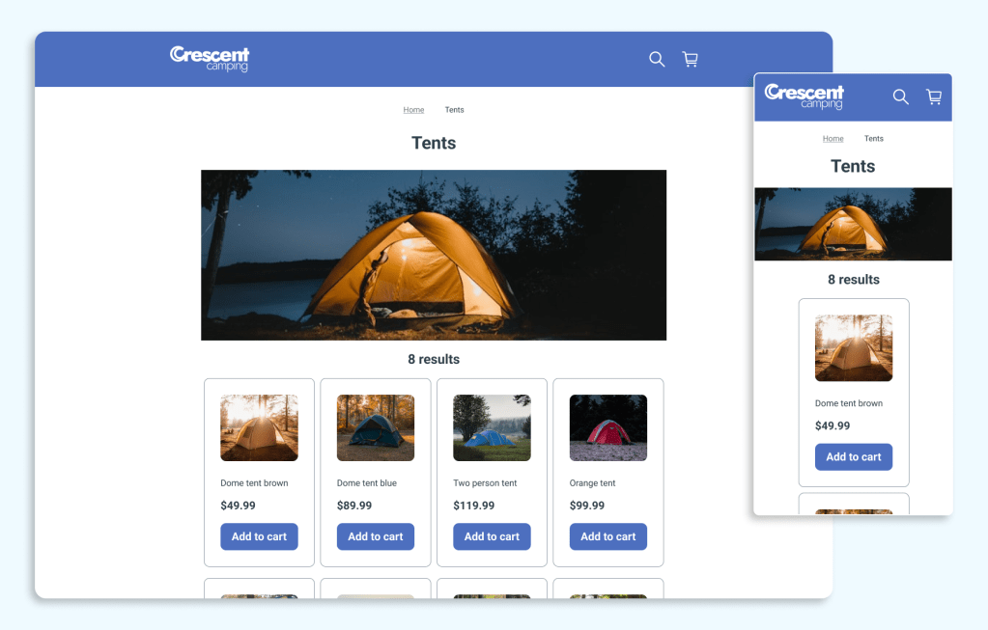Image resolution: width=988 pixels, height=630 pixels.
Task: Select the Orange tent product photo
Action: point(608,427)
